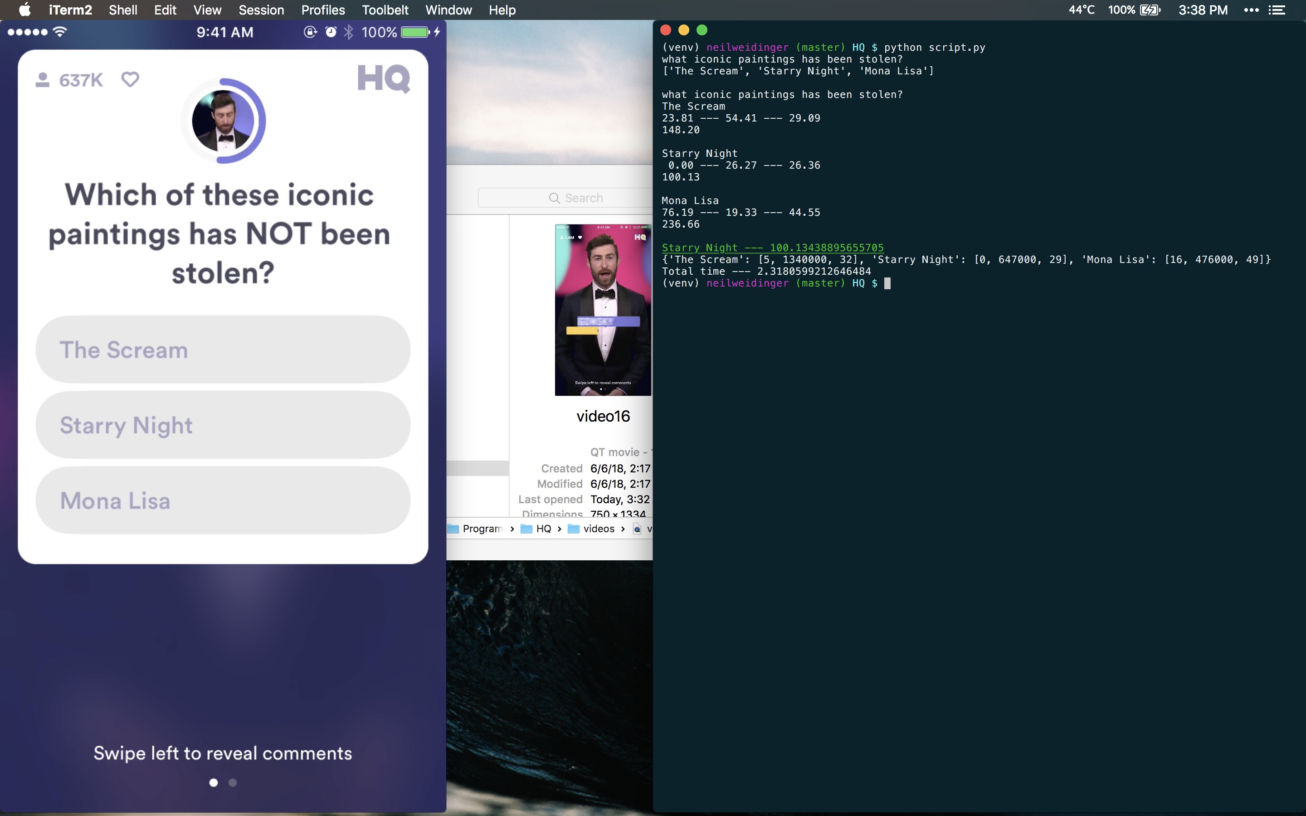Click the green zoom button on iTerm window

pyautogui.click(x=702, y=30)
